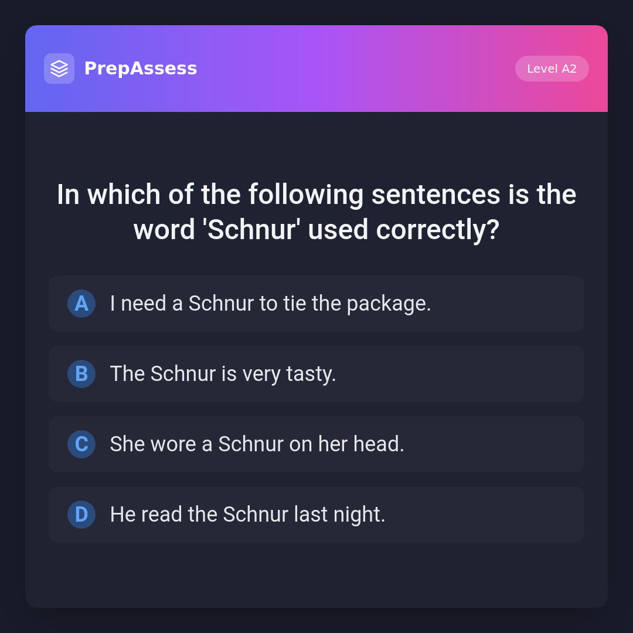This screenshot has height=633, width=633.
Task: Click the word "correctly?" in the question
Action: [x=437, y=230]
